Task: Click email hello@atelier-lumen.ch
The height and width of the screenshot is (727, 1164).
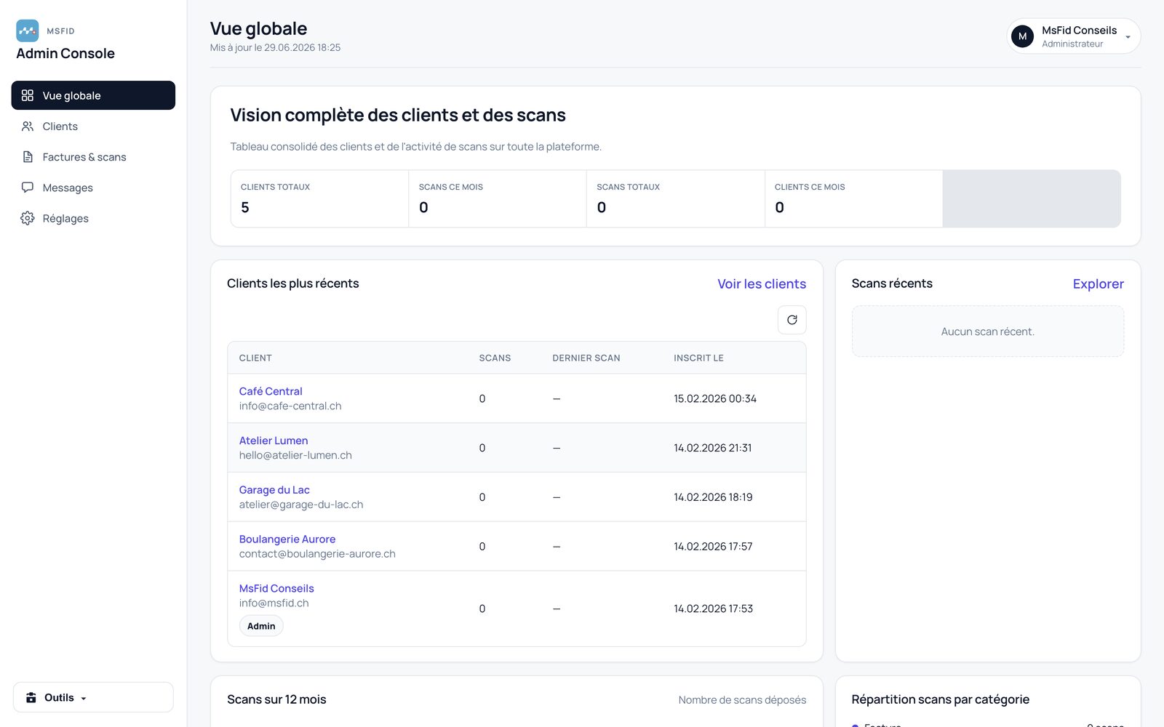Action: [295, 455]
